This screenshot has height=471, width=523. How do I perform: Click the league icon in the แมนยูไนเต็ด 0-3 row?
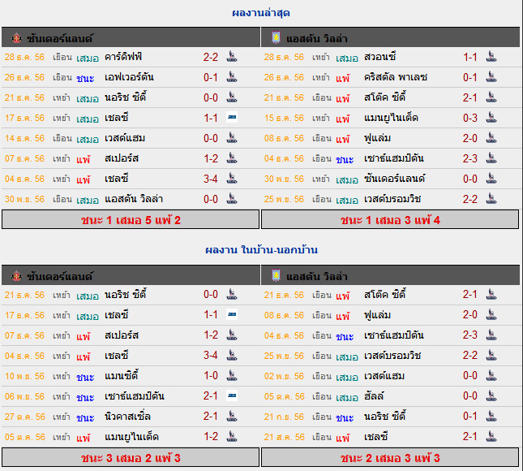491,118
